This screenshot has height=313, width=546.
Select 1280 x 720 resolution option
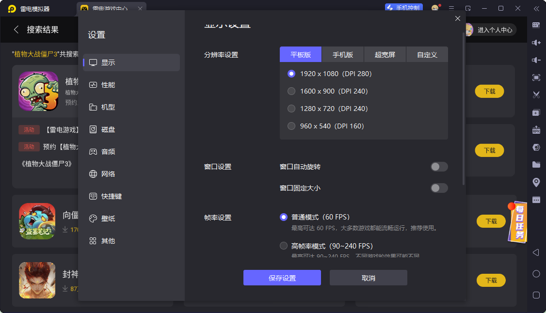point(291,109)
